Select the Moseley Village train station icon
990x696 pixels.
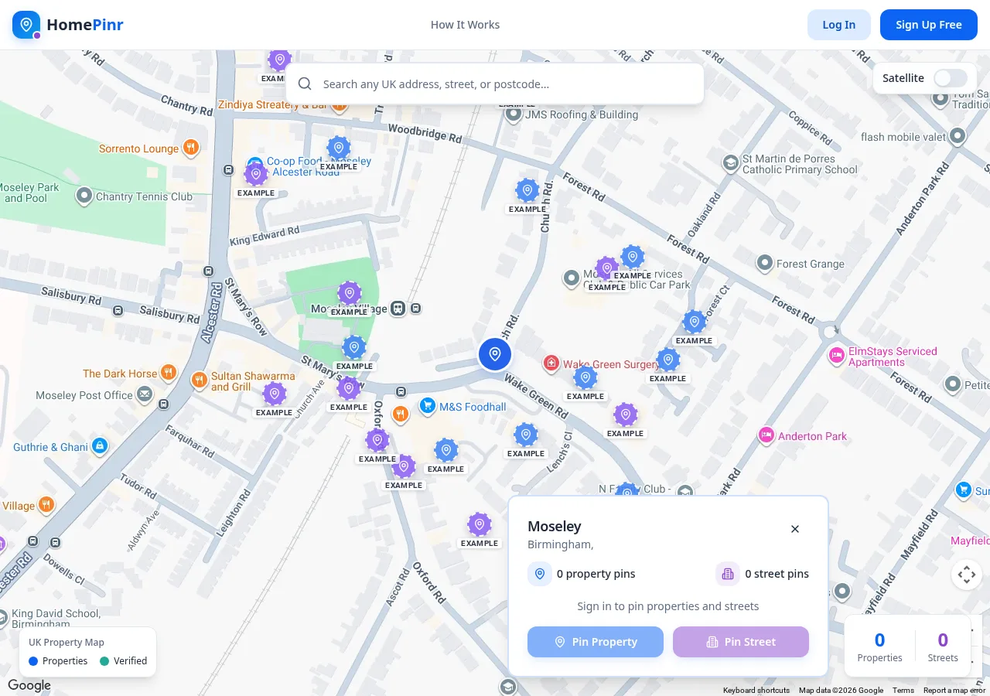click(398, 309)
